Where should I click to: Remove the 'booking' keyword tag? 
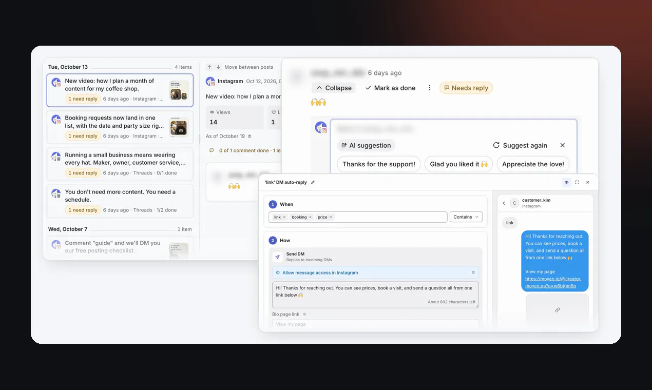310,217
